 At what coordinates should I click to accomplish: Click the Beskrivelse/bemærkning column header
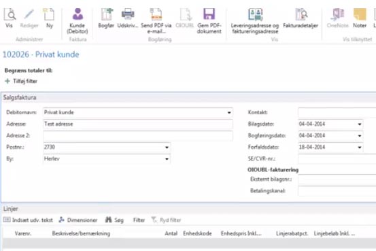81,233
